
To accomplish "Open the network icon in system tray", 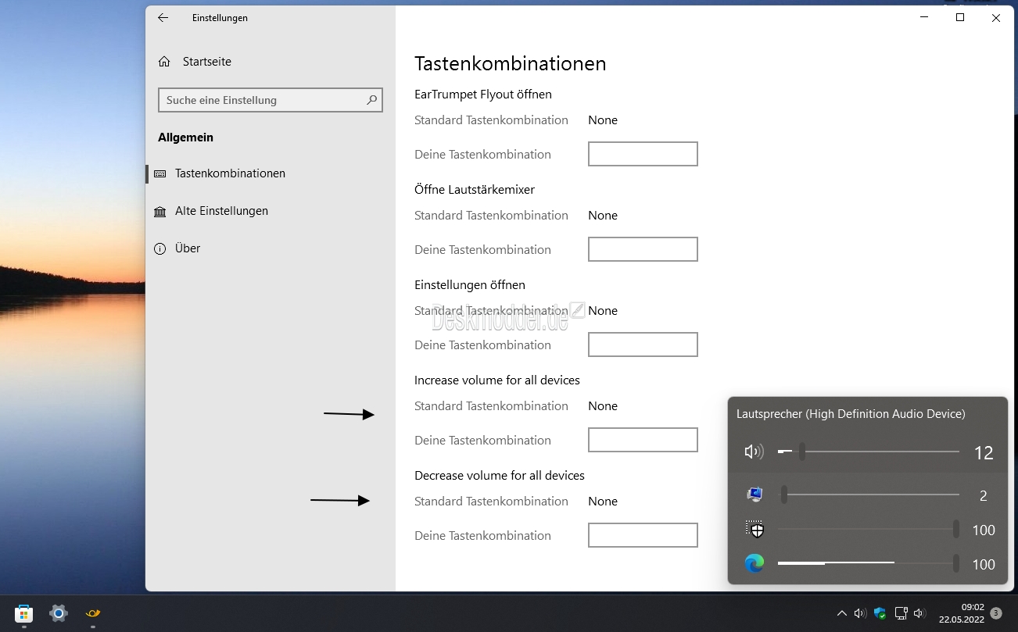I will coord(901,613).
